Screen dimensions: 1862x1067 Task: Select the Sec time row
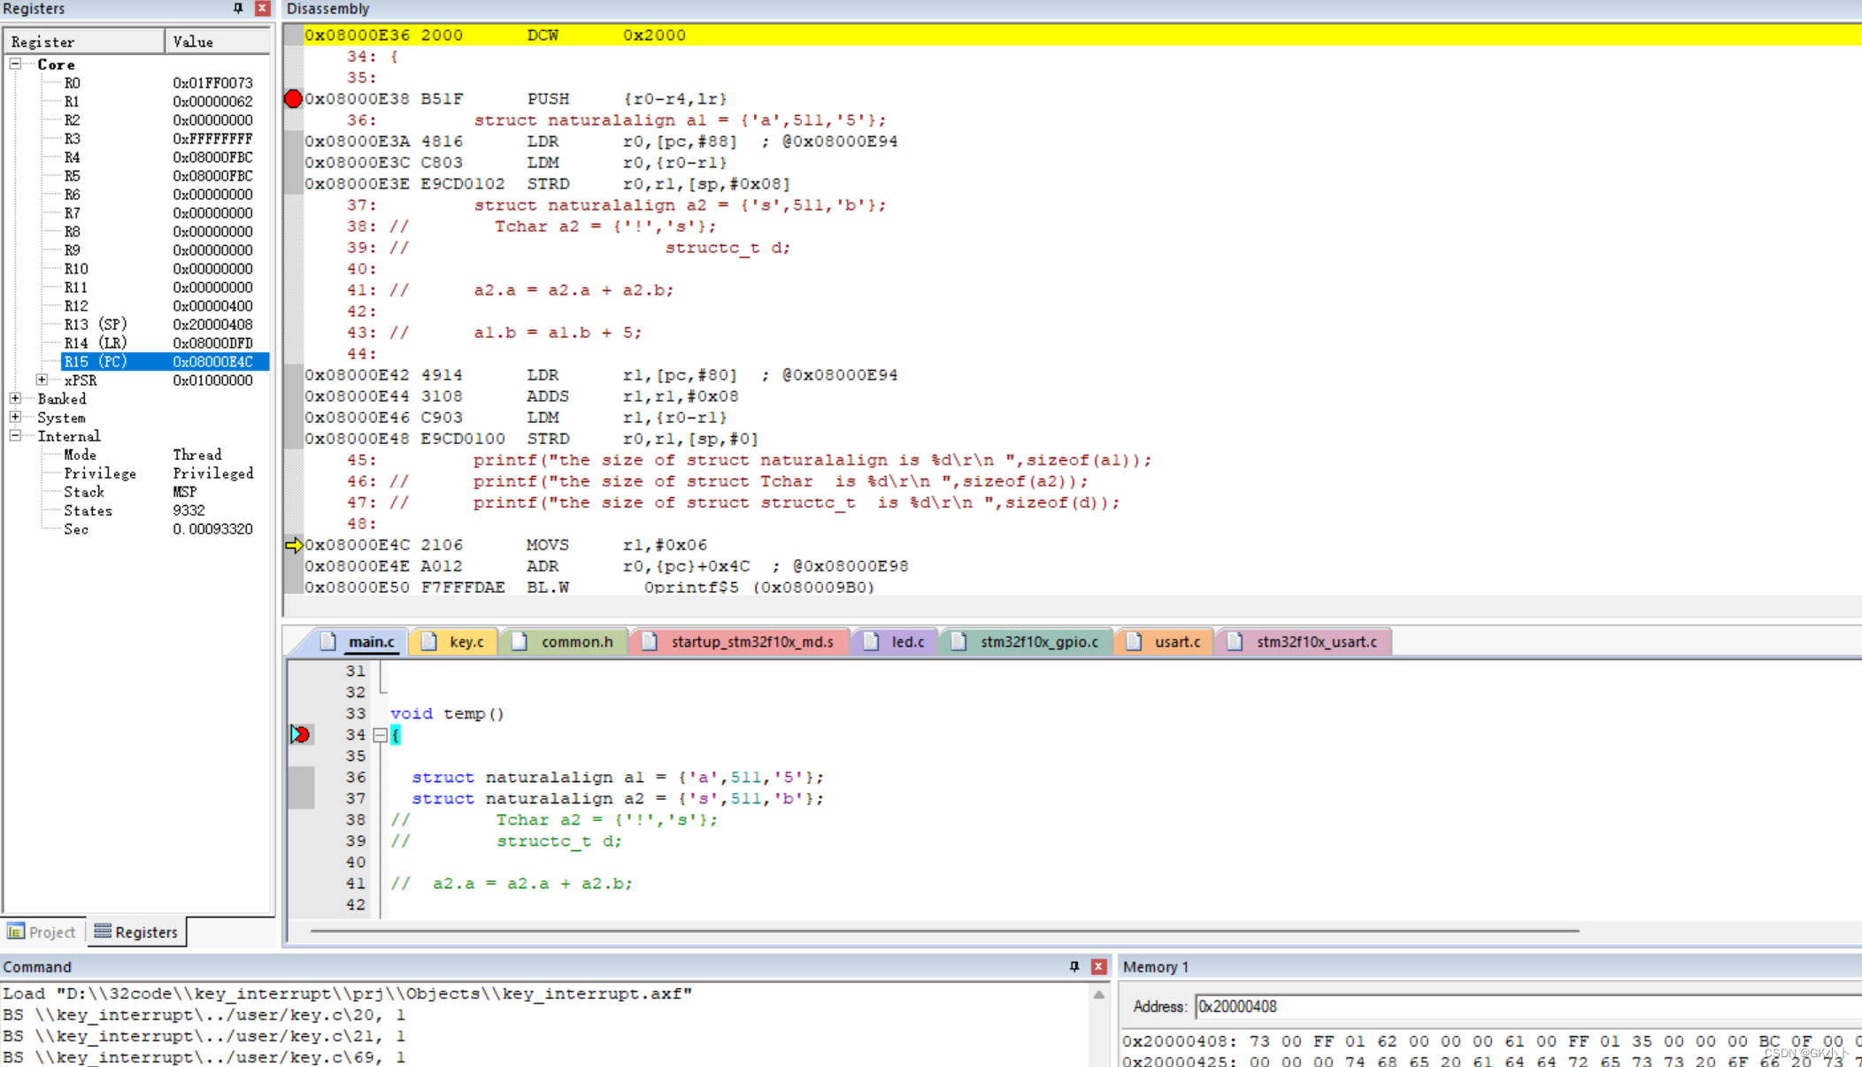(x=136, y=528)
